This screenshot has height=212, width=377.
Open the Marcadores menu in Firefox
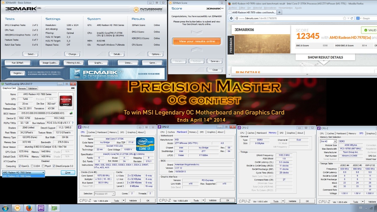click(270, 8)
